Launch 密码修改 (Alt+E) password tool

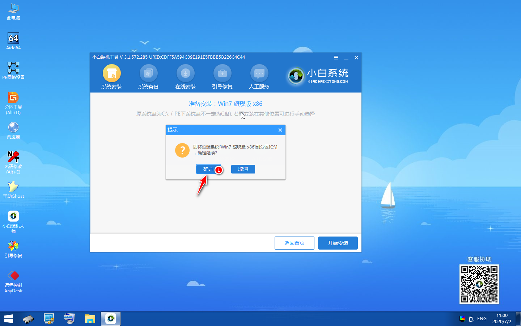[13, 163]
